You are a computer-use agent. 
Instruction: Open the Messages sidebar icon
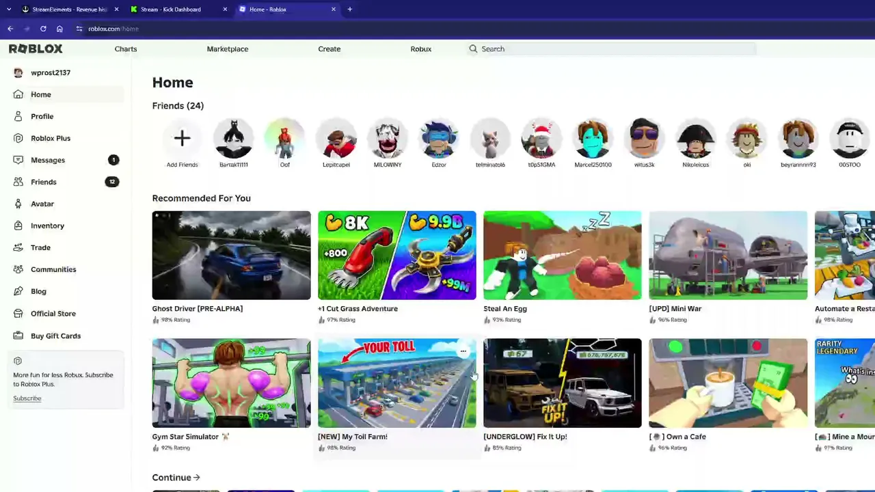(x=18, y=160)
